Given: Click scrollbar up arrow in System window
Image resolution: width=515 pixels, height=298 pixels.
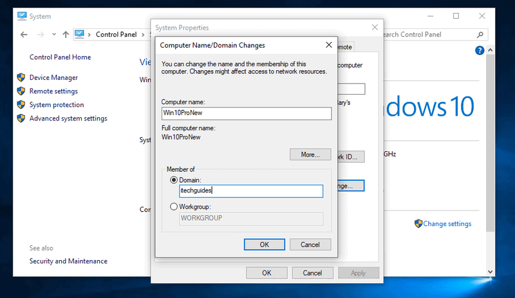Looking at the screenshot, I should point(490,50).
